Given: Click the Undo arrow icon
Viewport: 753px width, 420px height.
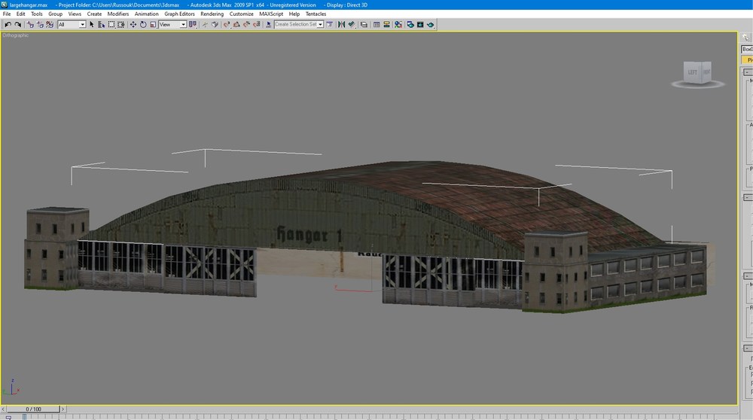Looking at the screenshot, I should pos(8,25).
